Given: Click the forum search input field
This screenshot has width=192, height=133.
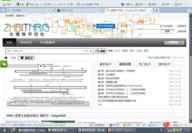Looking at the screenshot, I should 44,51.
